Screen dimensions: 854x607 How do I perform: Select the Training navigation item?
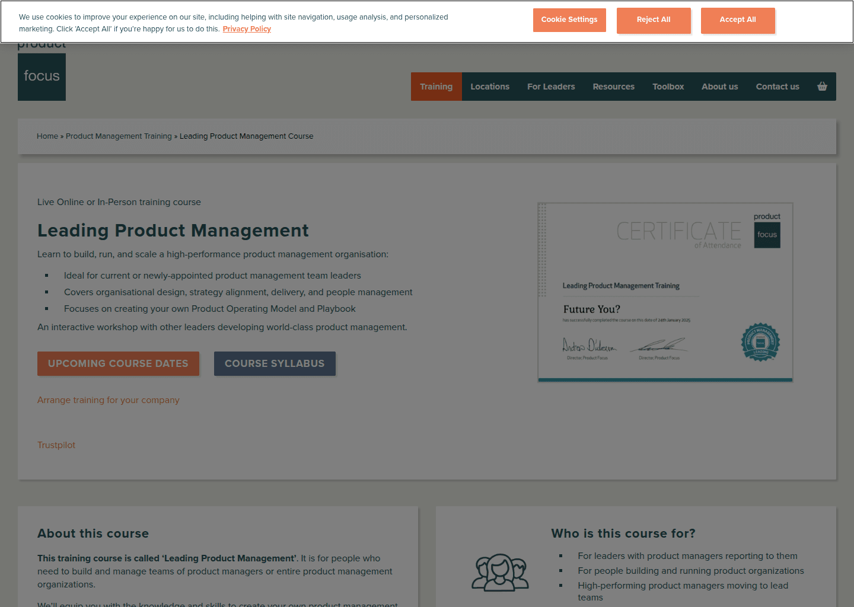coord(436,86)
